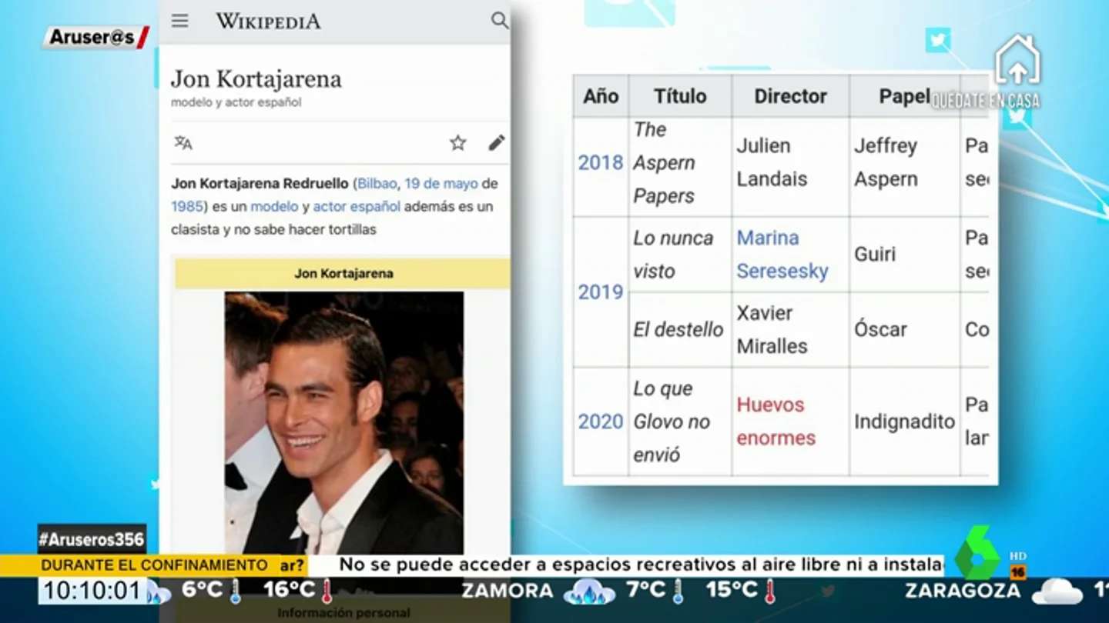
Task: Click the Zamora rain cloud icon
Action: click(x=589, y=592)
